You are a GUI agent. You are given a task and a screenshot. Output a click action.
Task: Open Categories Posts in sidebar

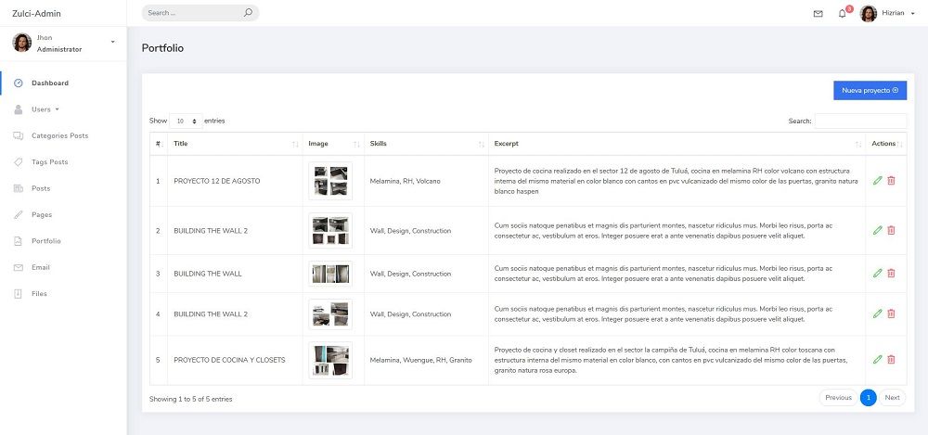coord(59,135)
